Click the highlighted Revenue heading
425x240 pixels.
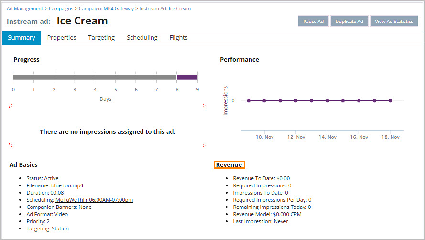pos(229,165)
